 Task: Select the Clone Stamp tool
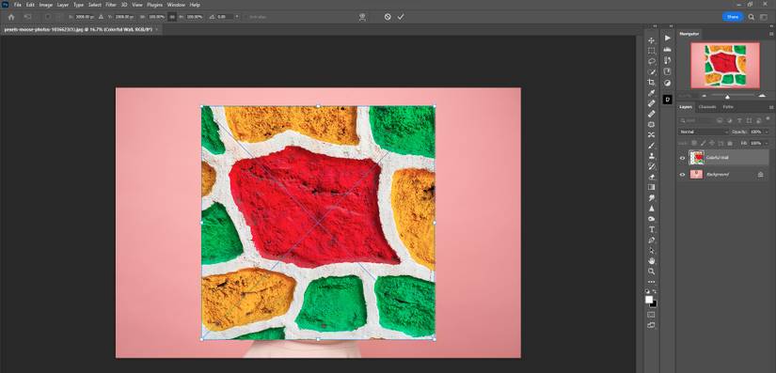pyautogui.click(x=652, y=156)
